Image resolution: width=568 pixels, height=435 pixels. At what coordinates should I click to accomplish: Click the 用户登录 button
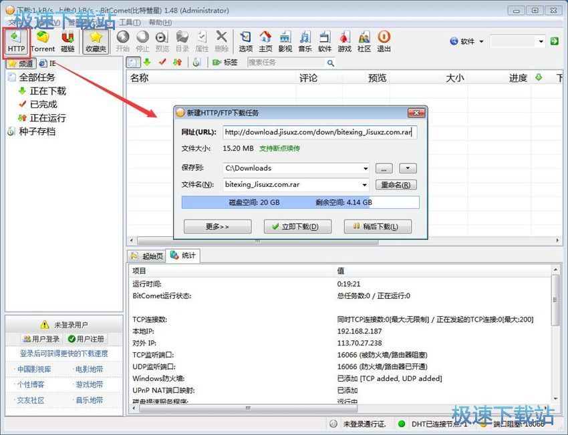pyautogui.click(x=41, y=339)
